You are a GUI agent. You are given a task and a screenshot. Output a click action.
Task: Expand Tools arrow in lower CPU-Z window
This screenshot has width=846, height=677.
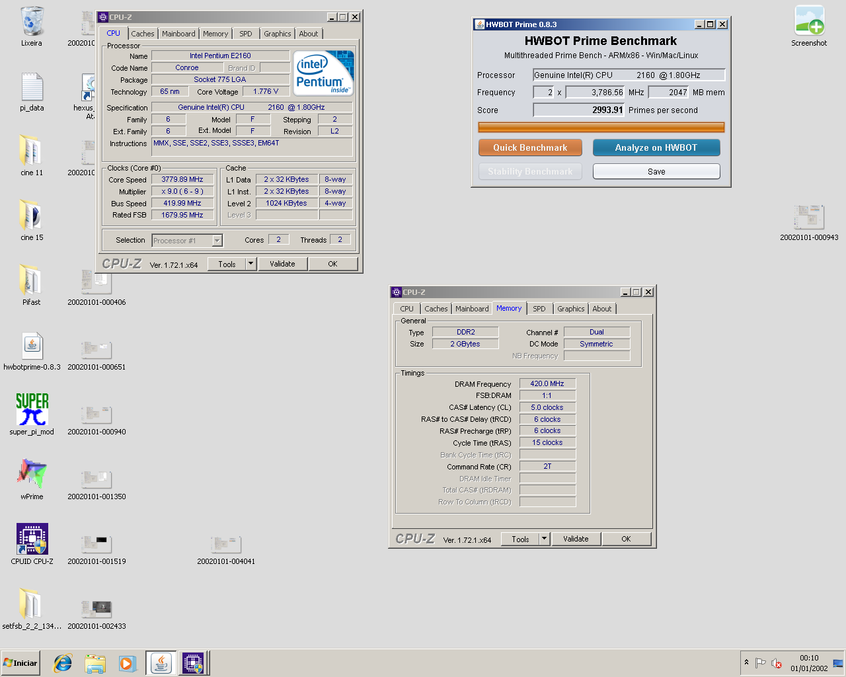[x=544, y=539]
